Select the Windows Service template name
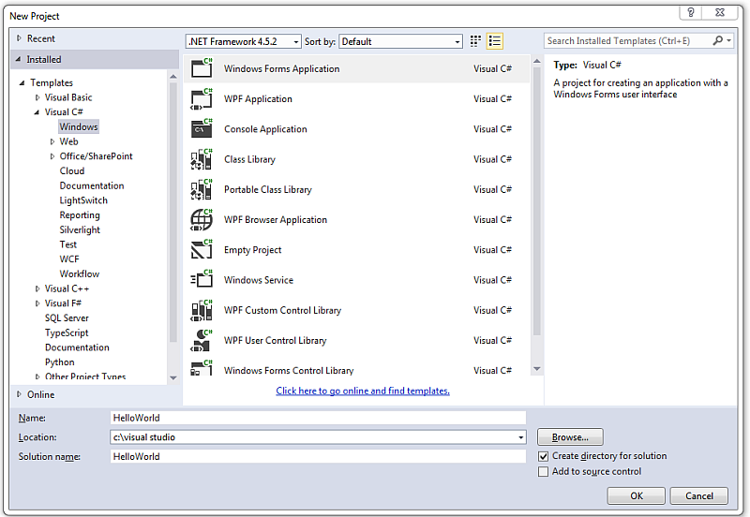Viewport: 750px width, 517px height. [x=259, y=280]
